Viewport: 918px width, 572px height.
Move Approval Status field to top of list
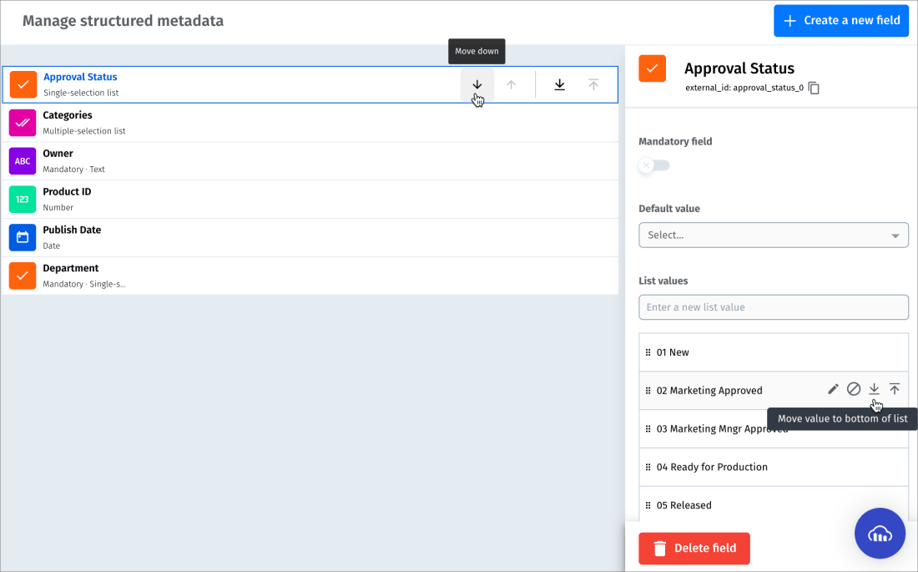pyautogui.click(x=593, y=84)
